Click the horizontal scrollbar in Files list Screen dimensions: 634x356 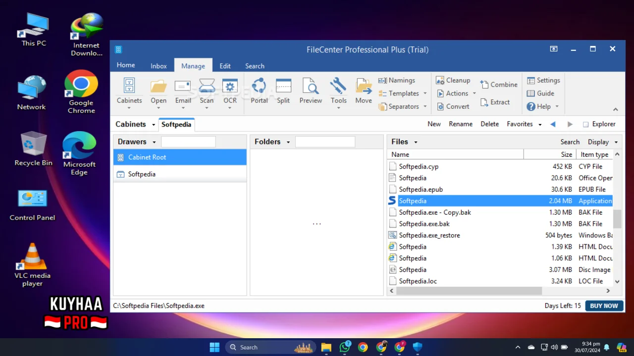coord(469,291)
